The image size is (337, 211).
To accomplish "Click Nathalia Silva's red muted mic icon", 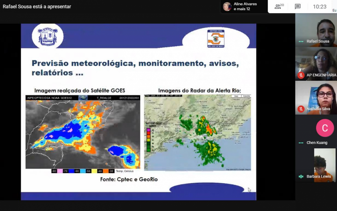I will tap(301, 109).
